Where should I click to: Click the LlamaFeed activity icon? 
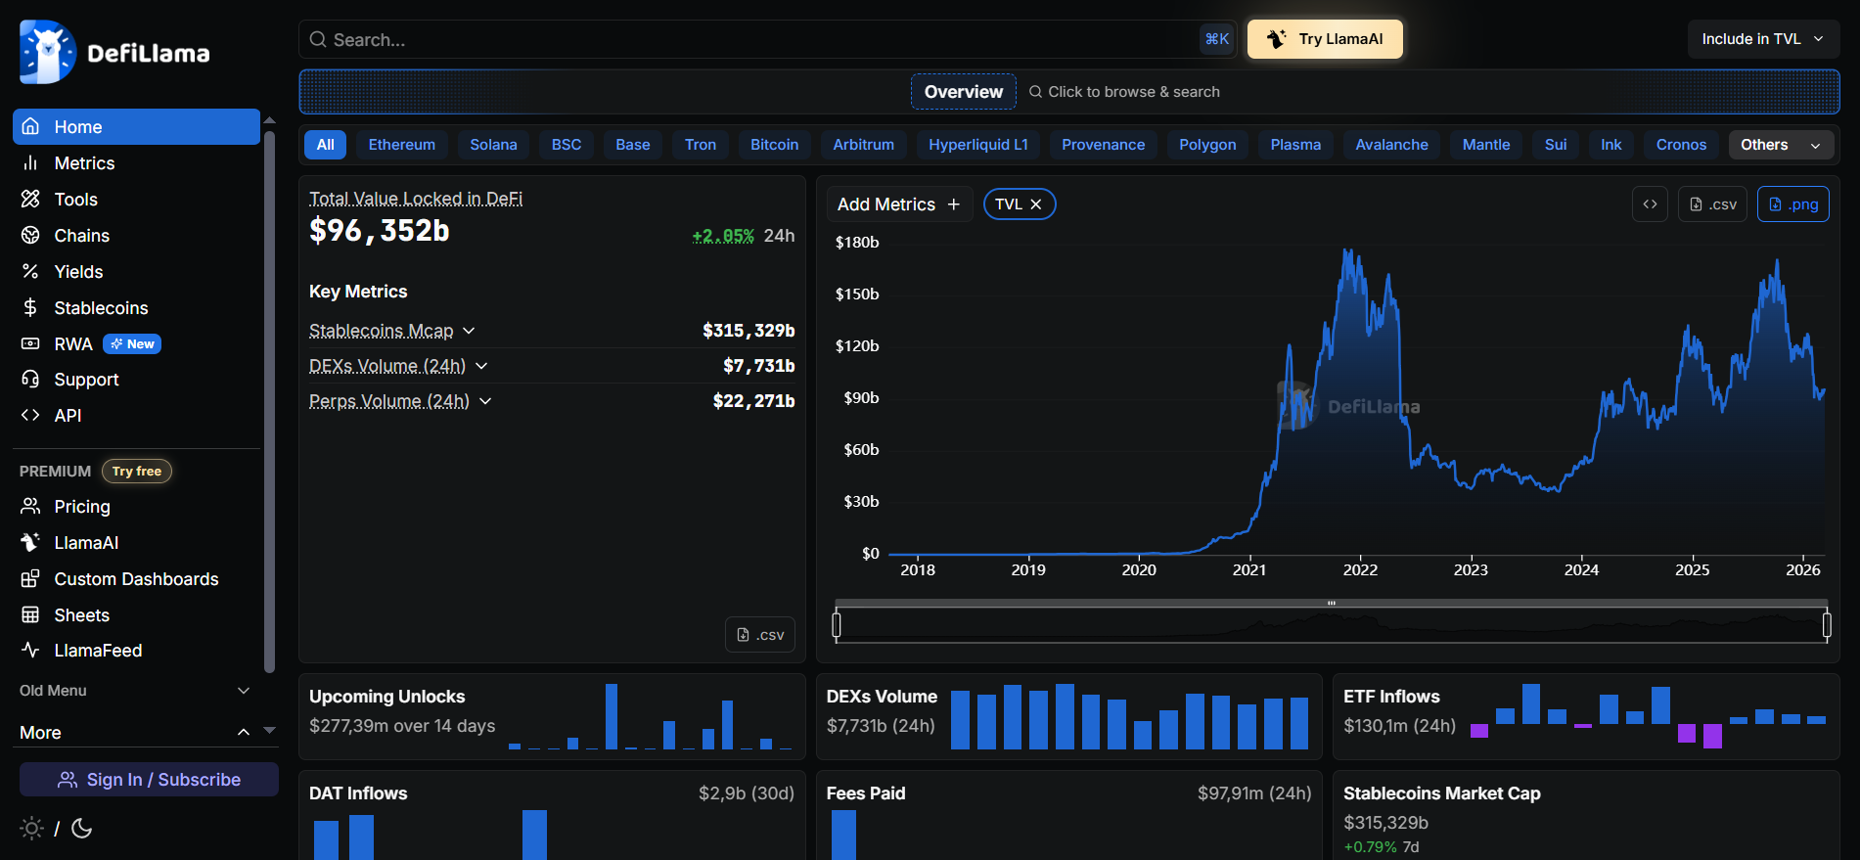click(30, 650)
